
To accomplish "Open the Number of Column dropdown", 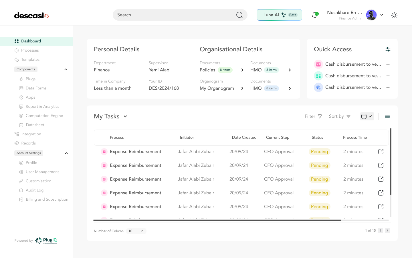I will (x=136, y=231).
